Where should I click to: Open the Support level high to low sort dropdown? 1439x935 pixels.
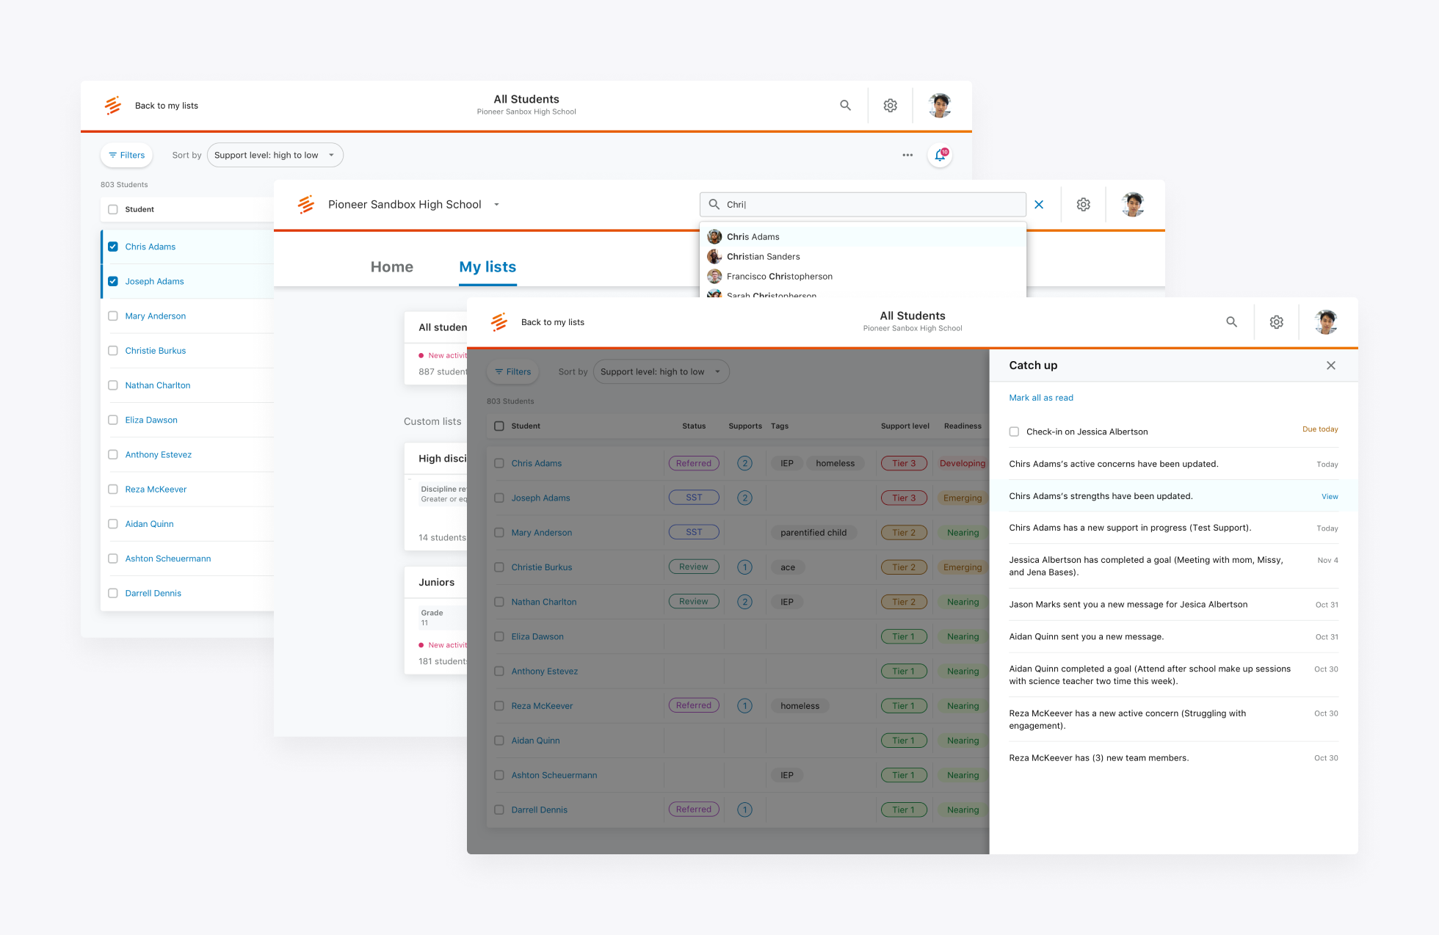(x=275, y=155)
